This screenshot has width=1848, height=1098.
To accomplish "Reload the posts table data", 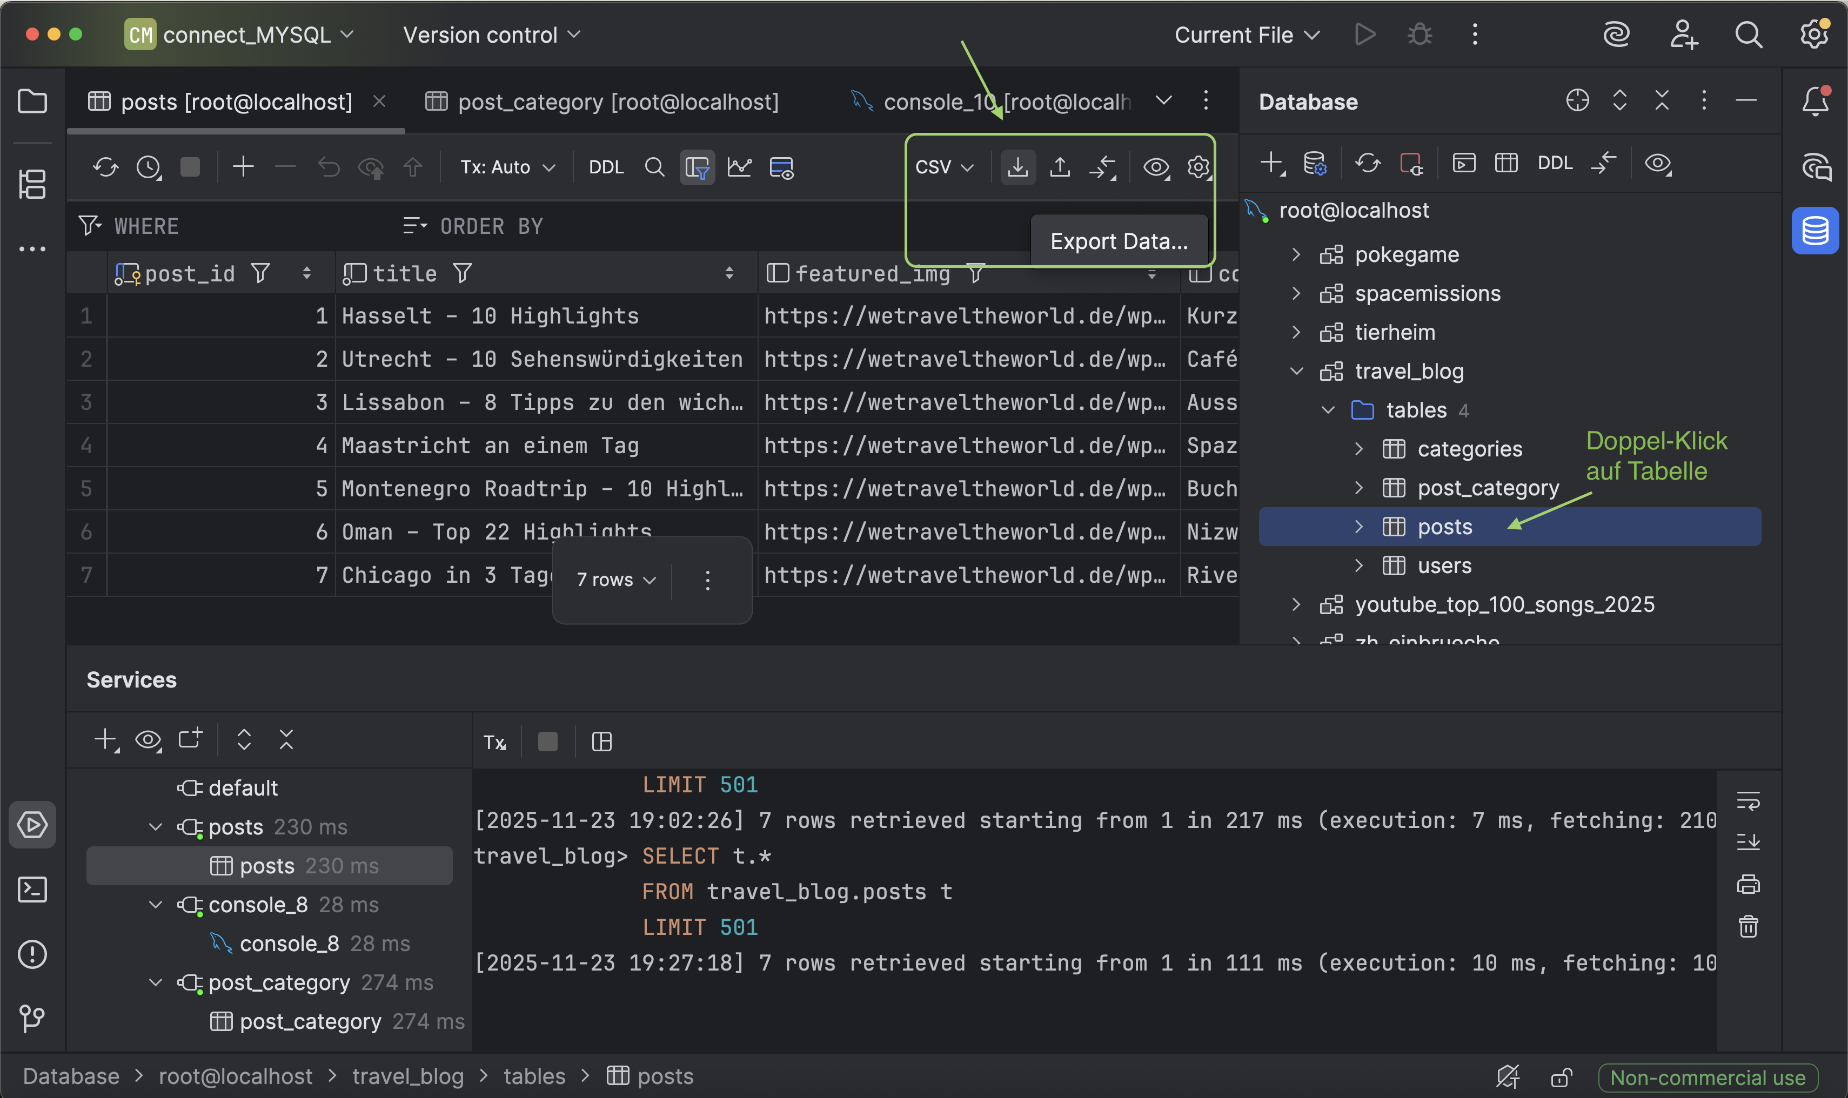I will (105, 167).
